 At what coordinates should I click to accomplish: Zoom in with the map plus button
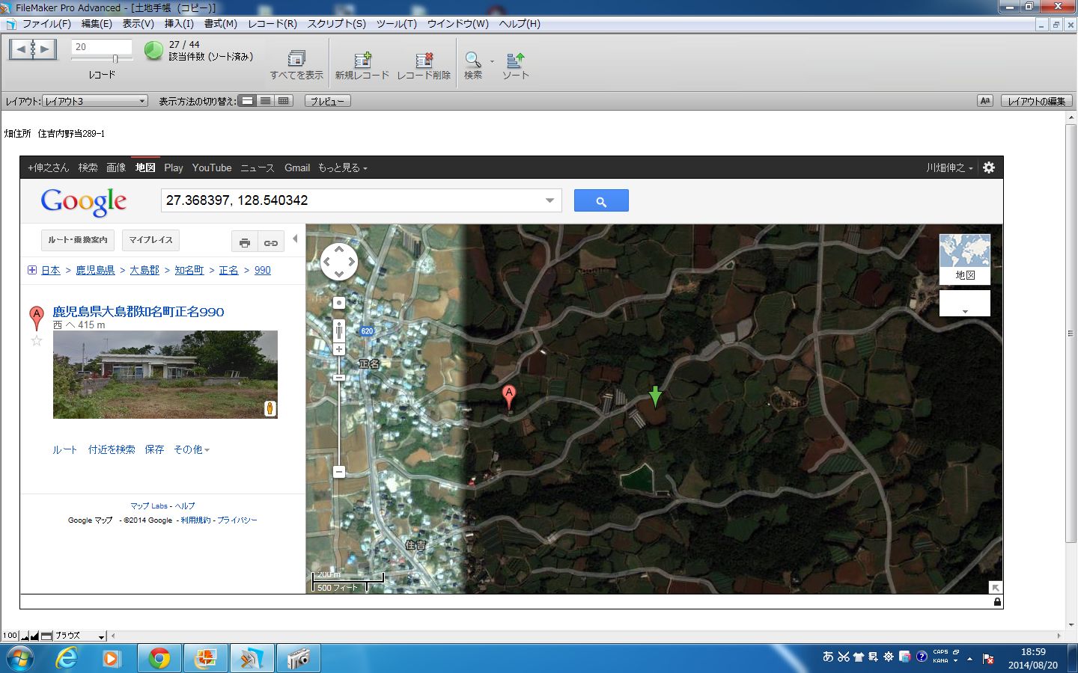click(x=339, y=349)
